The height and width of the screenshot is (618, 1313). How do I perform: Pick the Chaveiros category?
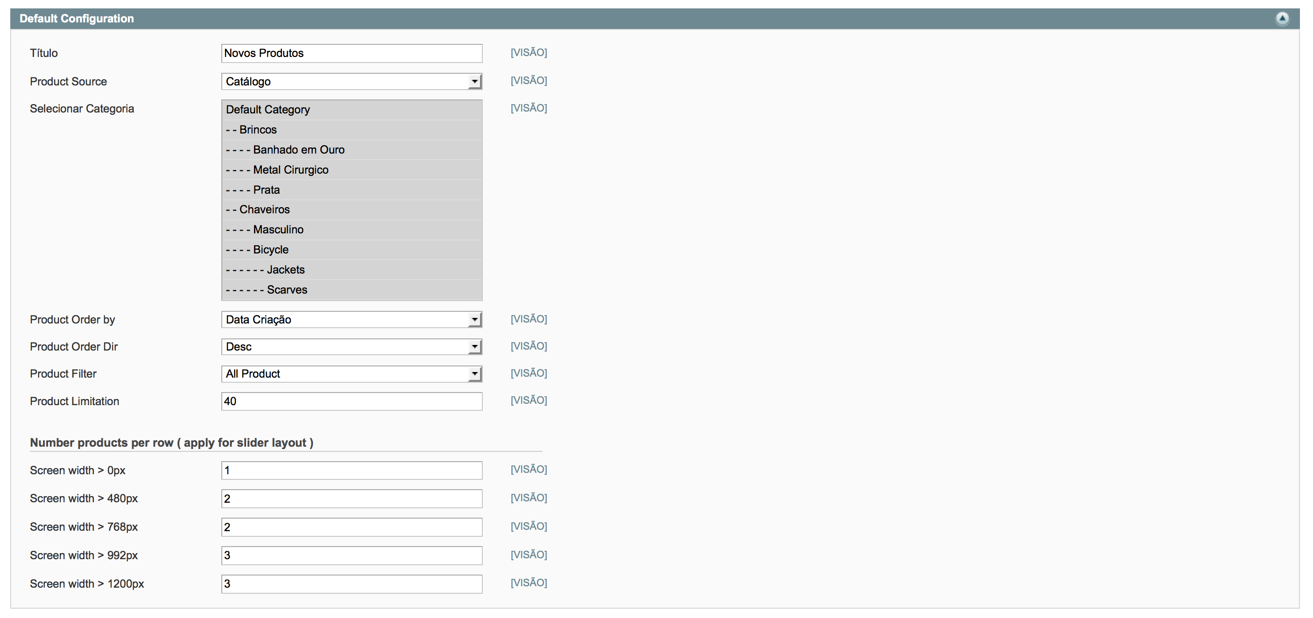pos(264,210)
